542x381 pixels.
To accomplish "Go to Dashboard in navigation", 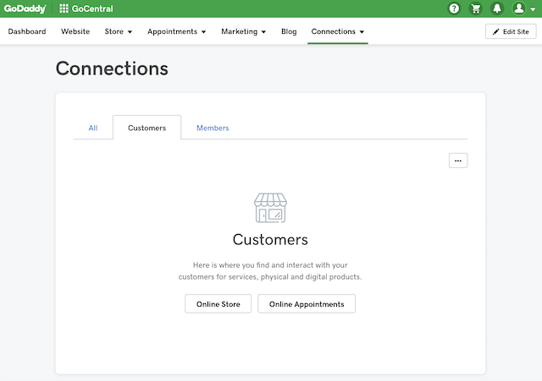I will click(27, 31).
